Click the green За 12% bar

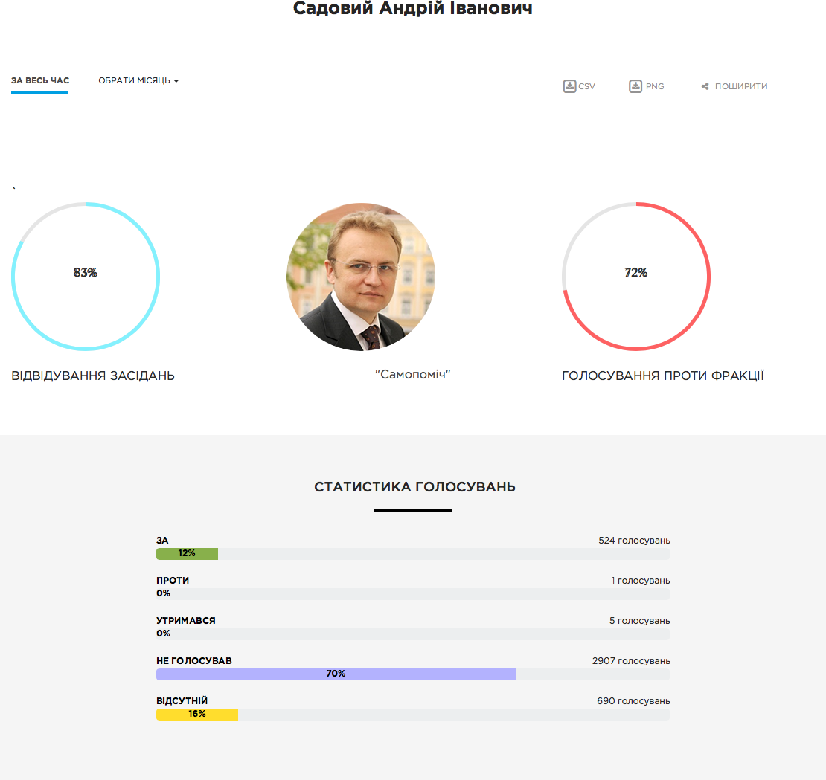[x=187, y=554]
